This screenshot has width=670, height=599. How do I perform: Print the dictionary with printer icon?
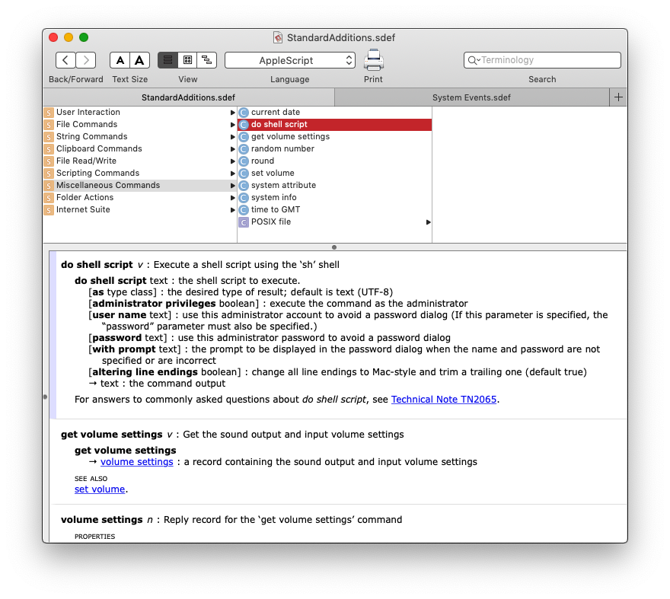374,60
